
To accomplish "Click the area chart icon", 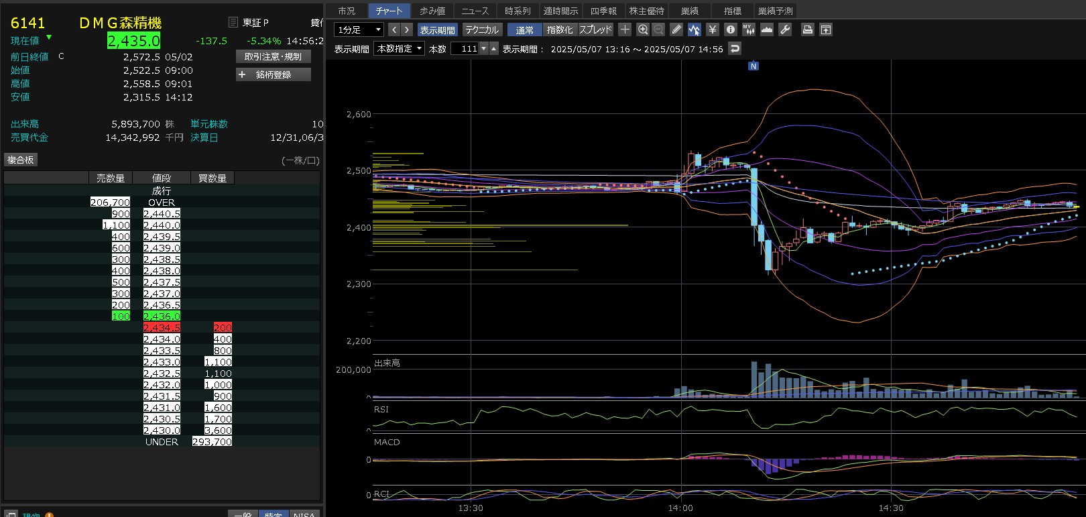I will click(x=767, y=30).
